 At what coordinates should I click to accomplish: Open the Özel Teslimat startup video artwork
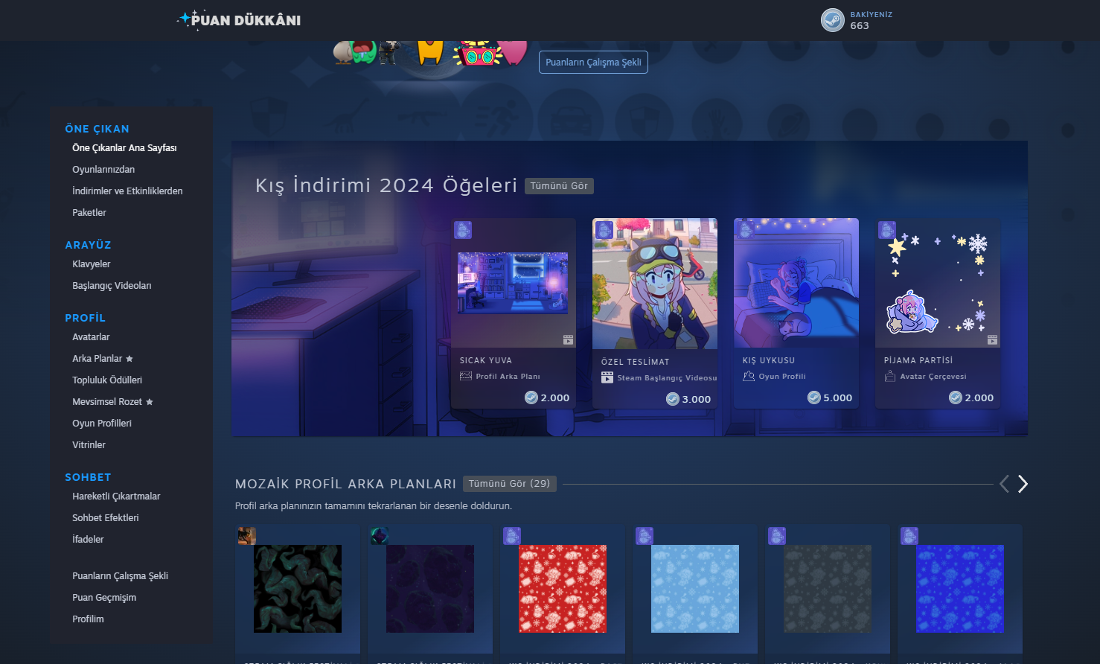point(655,284)
